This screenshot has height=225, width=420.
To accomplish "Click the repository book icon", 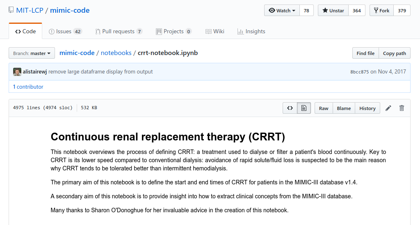I will [x=11, y=10].
